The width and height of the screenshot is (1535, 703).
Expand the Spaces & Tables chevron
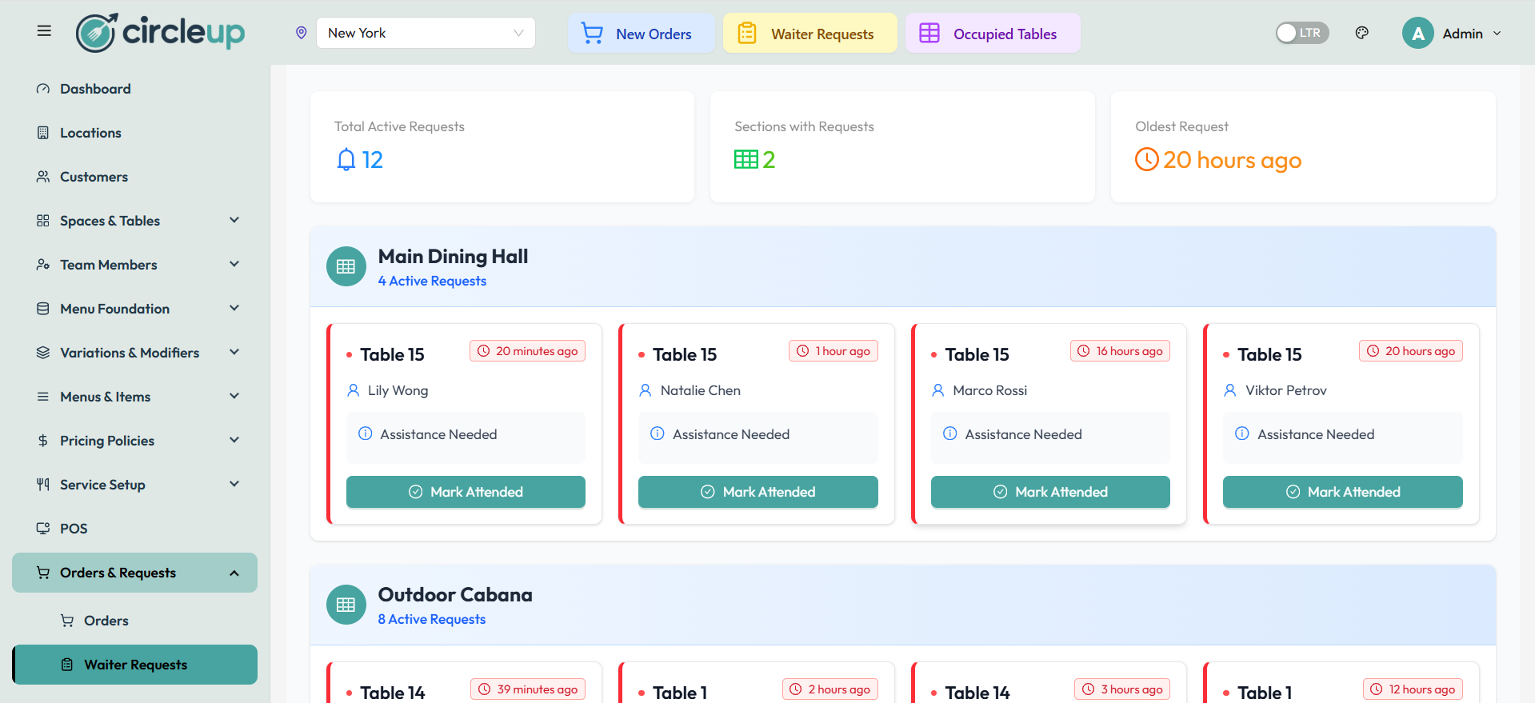click(234, 220)
